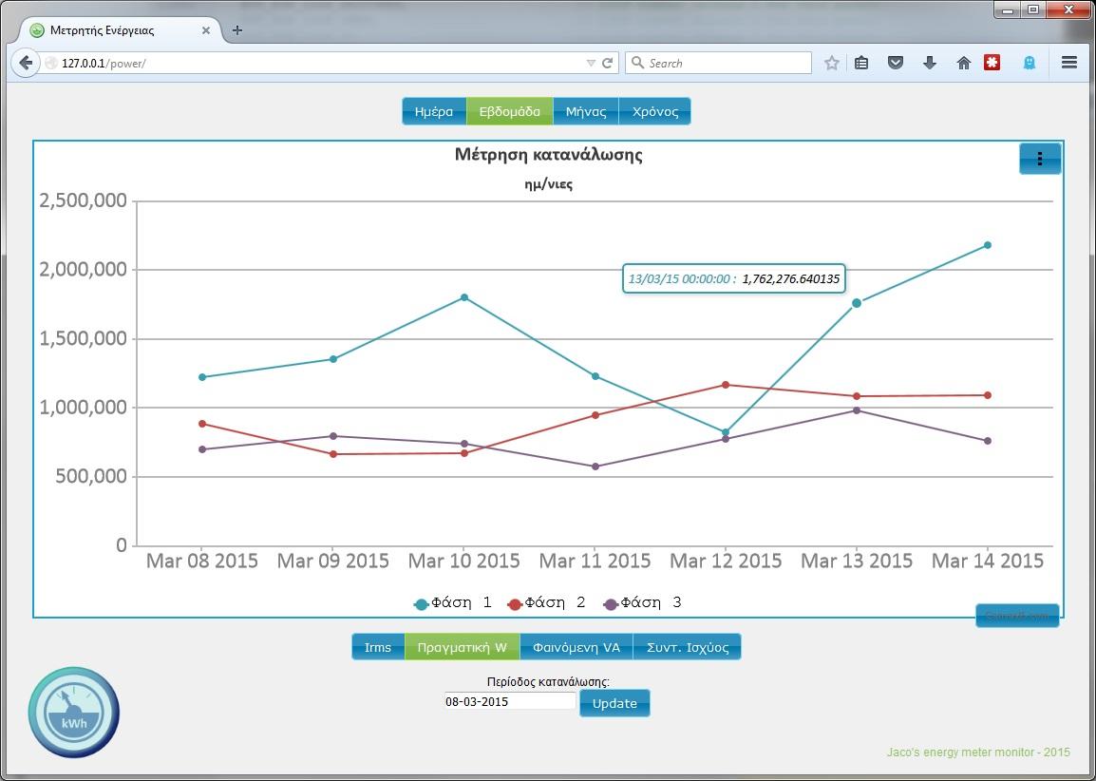This screenshot has height=781, width=1096.
Task: Show Πραγματική W measurement
Action: pyautogui.click(x=462, y=647)
